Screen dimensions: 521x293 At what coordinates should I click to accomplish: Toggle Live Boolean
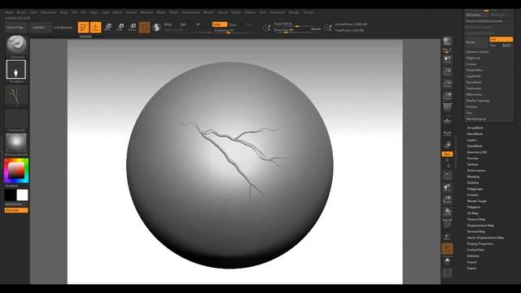click(x=63, y=28)
